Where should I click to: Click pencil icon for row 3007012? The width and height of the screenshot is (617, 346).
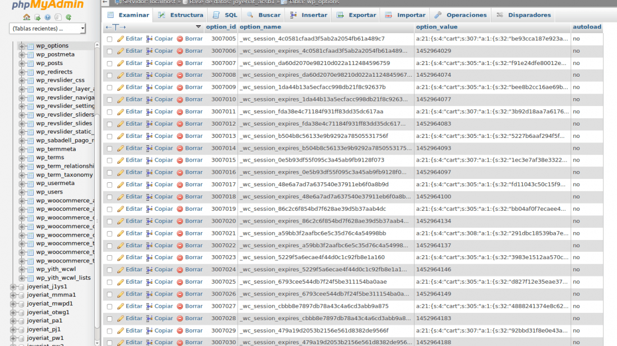pos(121,124)
